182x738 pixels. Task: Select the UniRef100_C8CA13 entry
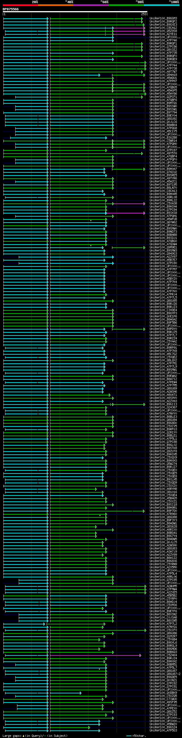coord(163,191)
